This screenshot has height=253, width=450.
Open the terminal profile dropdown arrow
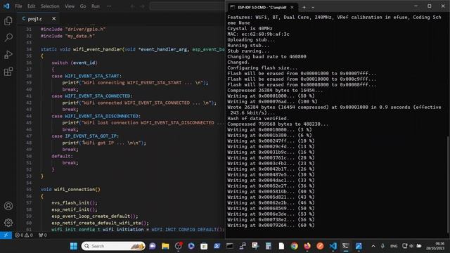point(313,7)
